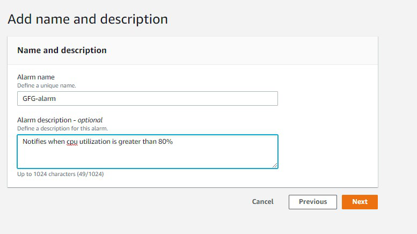Place cursor on the "GFG-alarm" text

[x=40, y=99]
